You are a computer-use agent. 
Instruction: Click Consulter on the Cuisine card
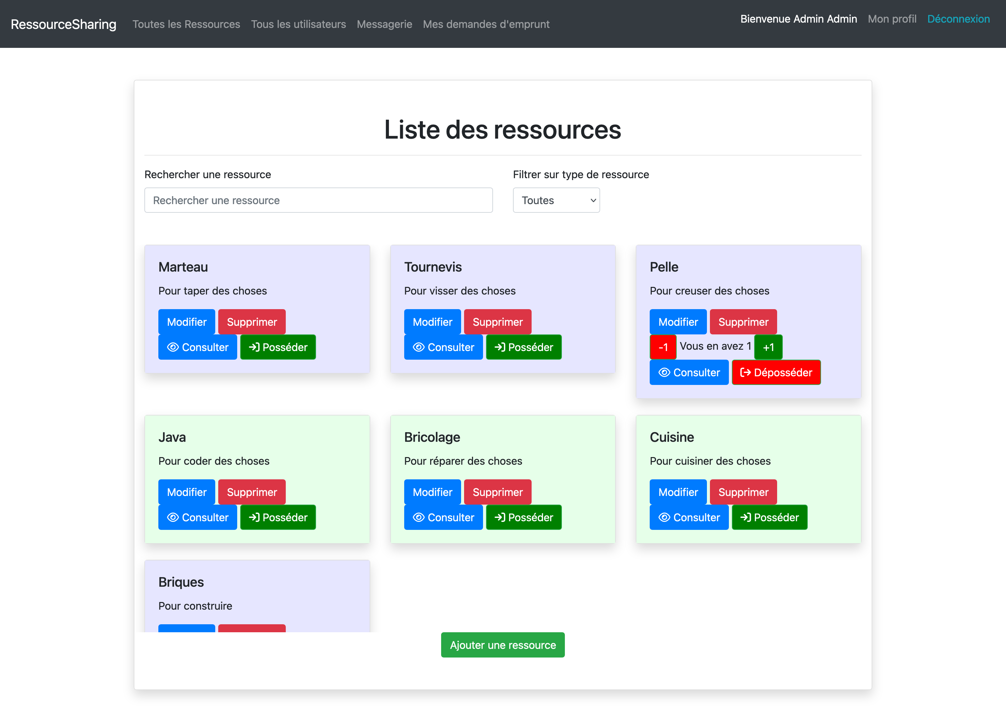coord(689,517)
